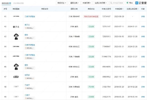This screenshot has height=100, width=147.
Task: Open 详情 details for row 49
Action: point(143,97)
